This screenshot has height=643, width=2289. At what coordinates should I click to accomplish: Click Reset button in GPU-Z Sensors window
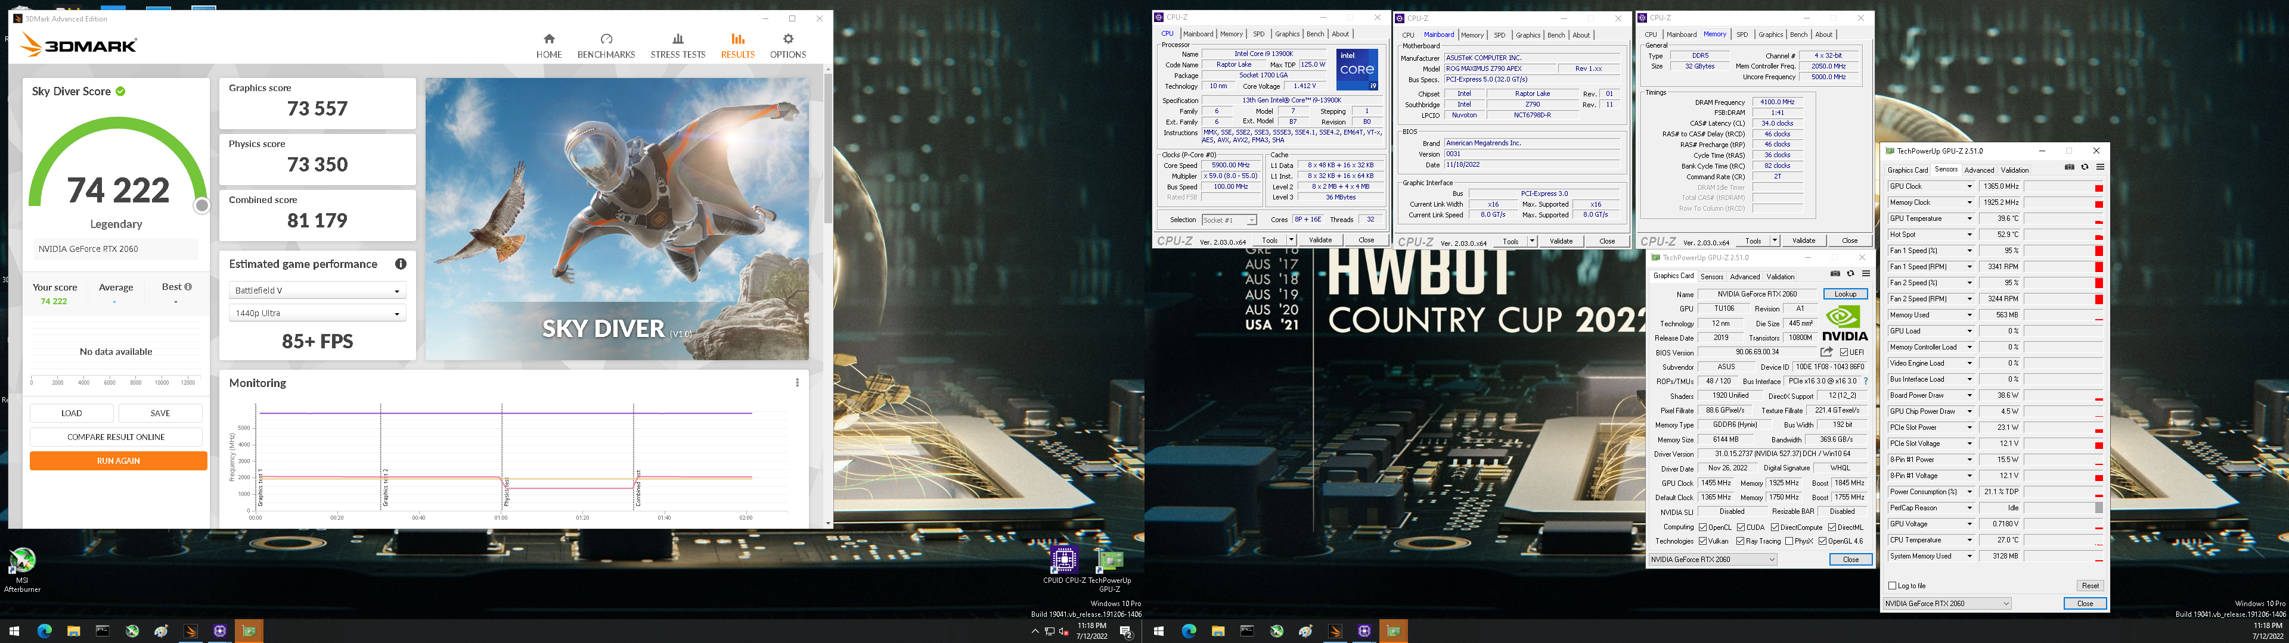(2090, 586)
